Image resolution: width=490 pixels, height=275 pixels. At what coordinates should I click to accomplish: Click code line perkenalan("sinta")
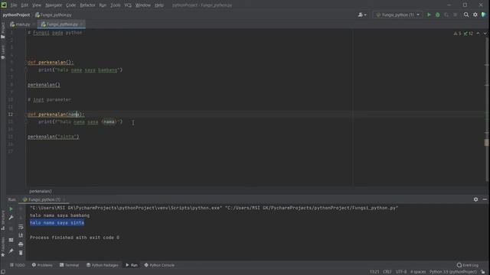(54, 137)
